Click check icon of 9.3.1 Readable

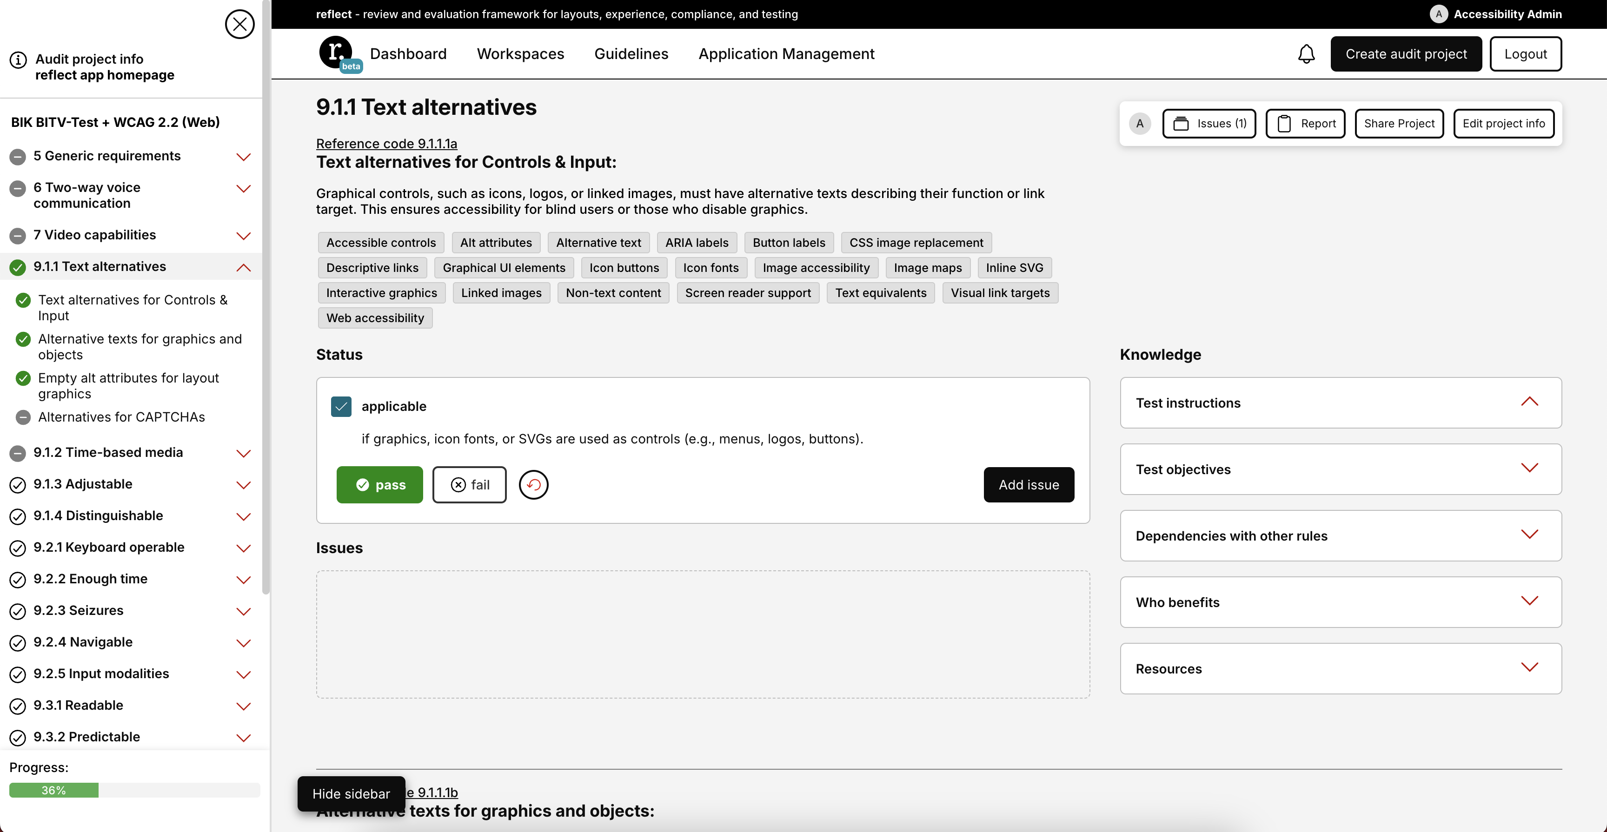18,706
